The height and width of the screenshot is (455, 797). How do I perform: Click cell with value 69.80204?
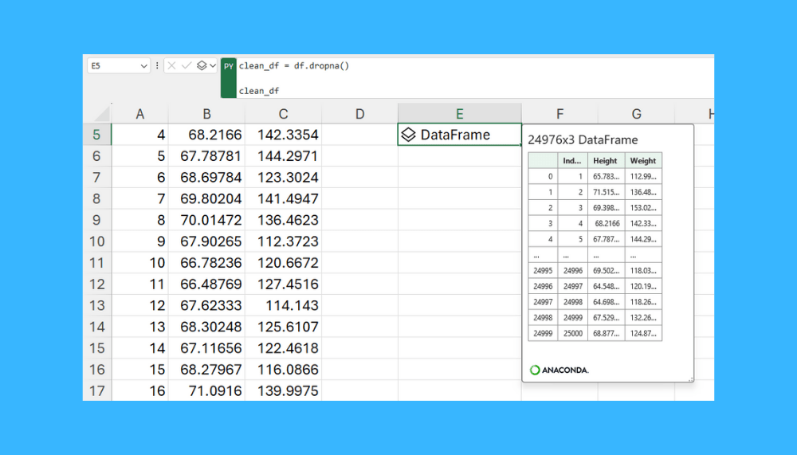coord(206,198)
